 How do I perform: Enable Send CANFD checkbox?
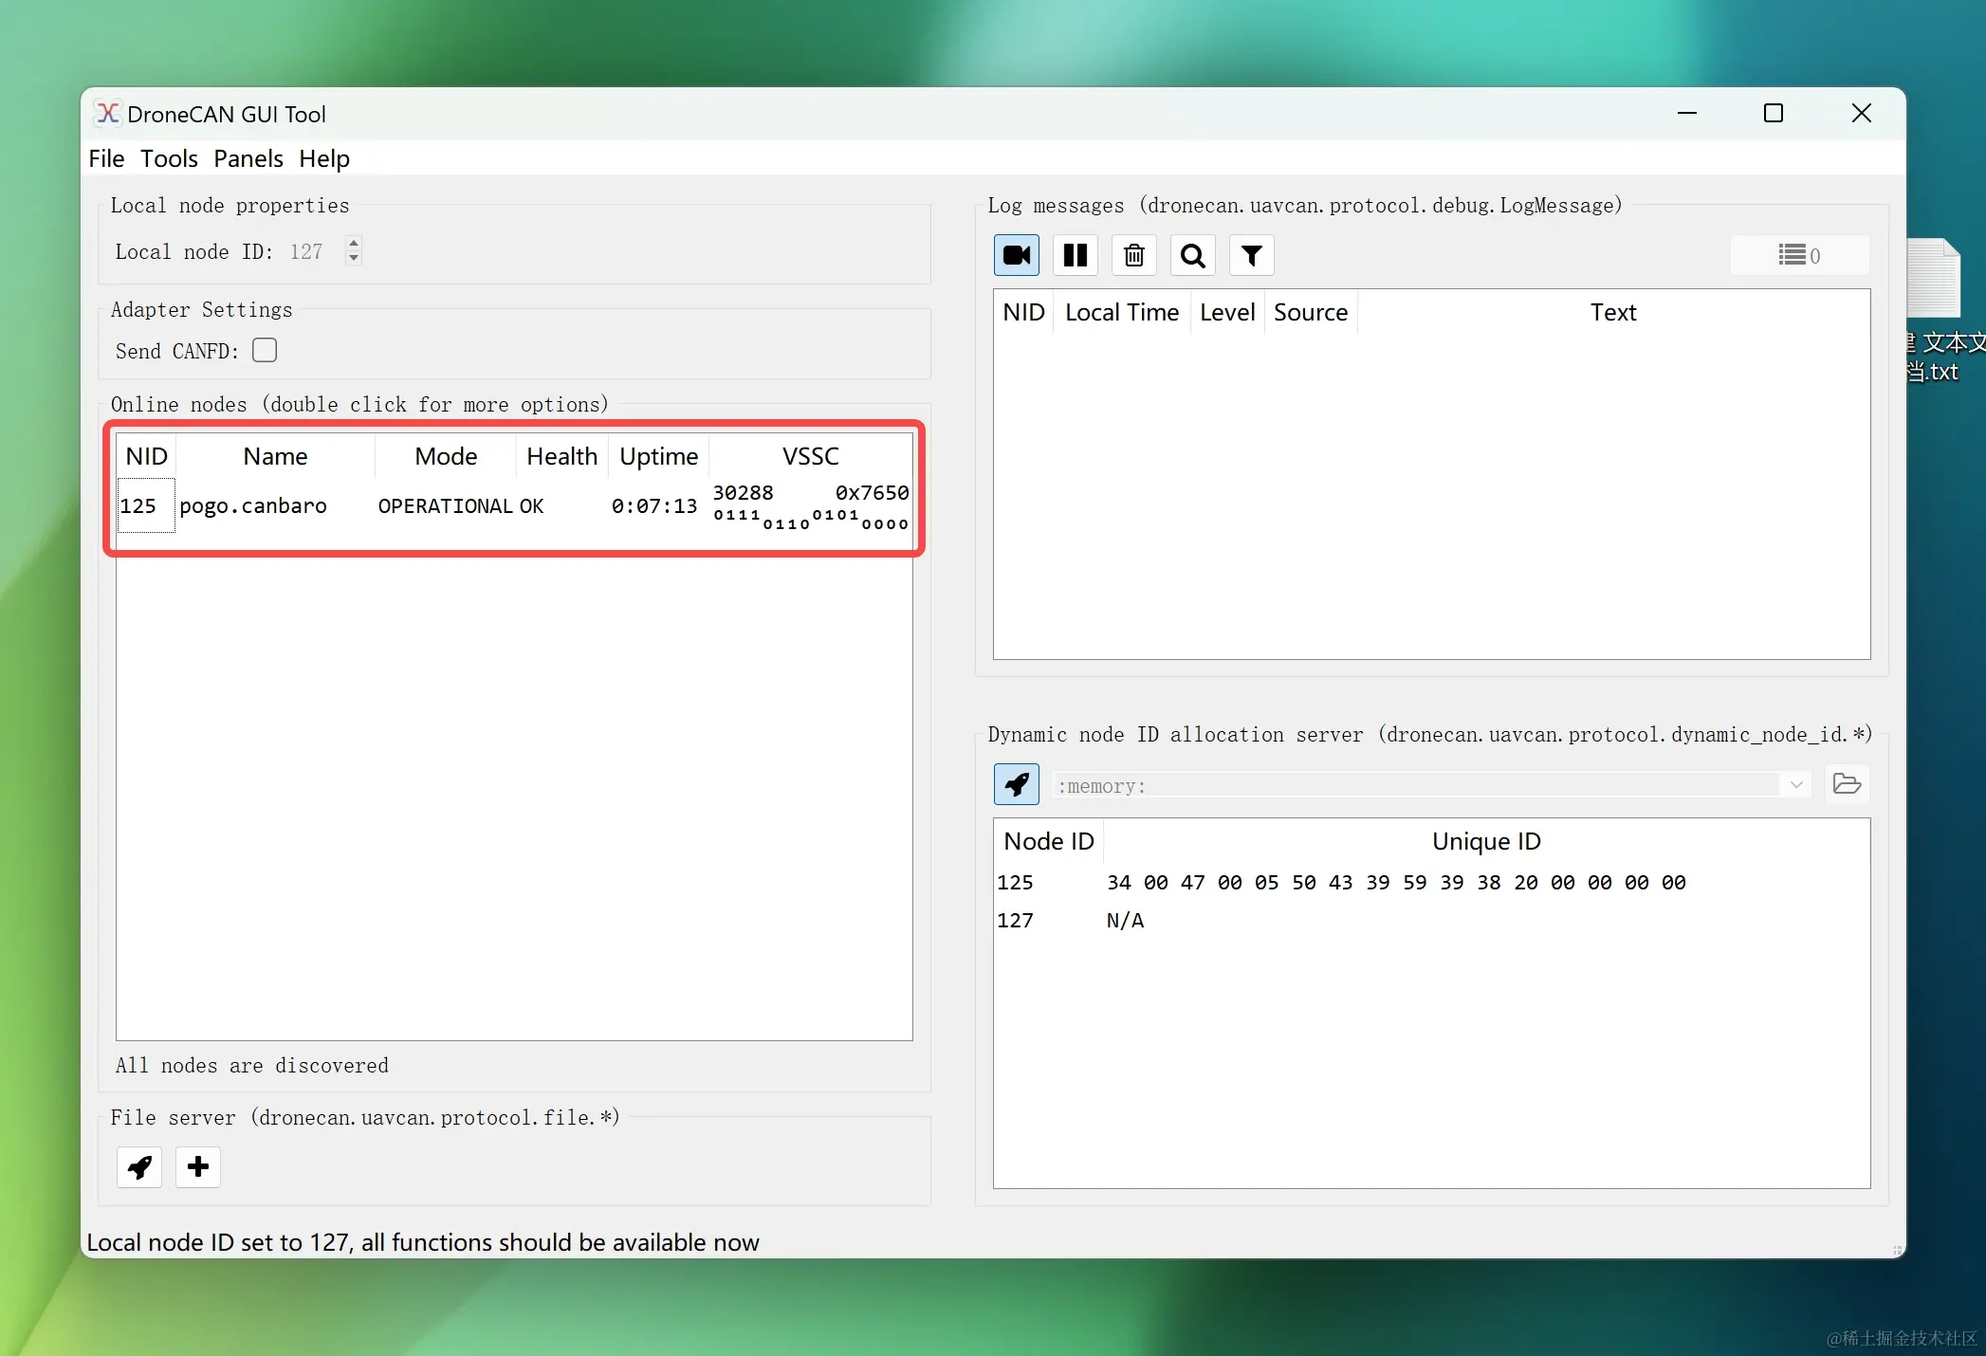coord(265,351)
